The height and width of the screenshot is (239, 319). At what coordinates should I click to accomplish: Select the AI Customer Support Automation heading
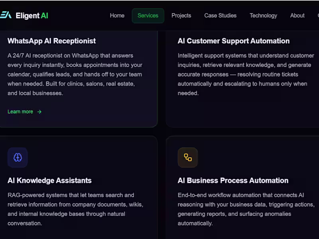click(234, 41)
